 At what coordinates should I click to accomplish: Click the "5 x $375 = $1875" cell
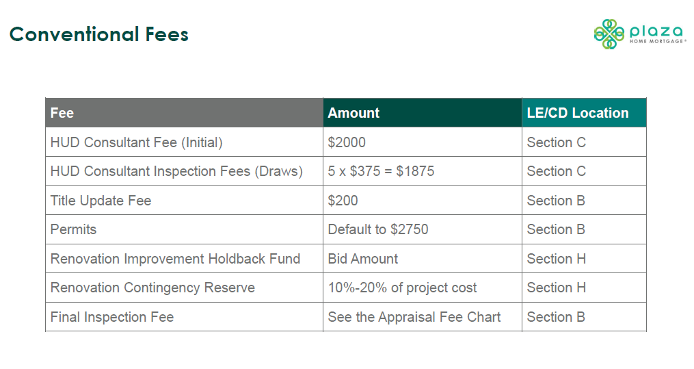click(381, 171)
